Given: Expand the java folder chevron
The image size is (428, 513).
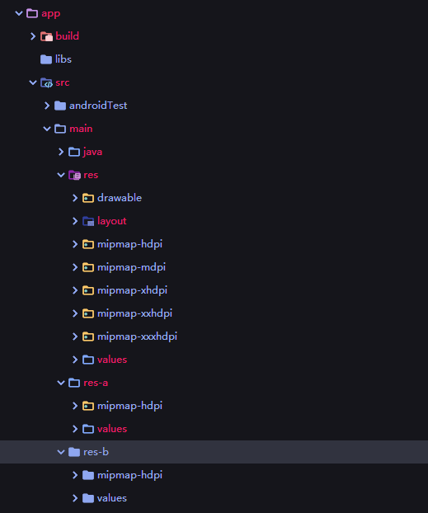Looking at the screenshot, I should coord(61,152).
